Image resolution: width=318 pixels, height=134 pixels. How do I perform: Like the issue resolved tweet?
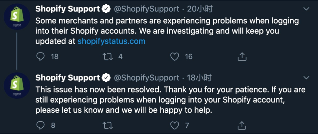pyautogui.click(x=175, y=125)
